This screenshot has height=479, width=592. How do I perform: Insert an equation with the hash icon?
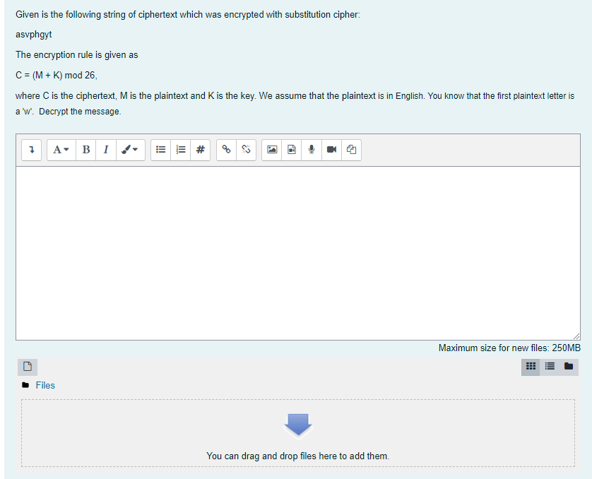tap(200, 150)
